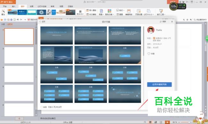Click the template list scrollbar in dialog

pyautogui.click(x=144, y=41)
